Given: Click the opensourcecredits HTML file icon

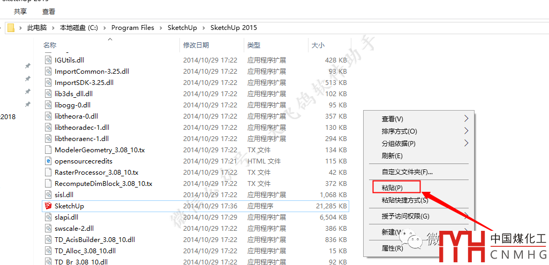Looking at the screenshot, I should point(48,161).
